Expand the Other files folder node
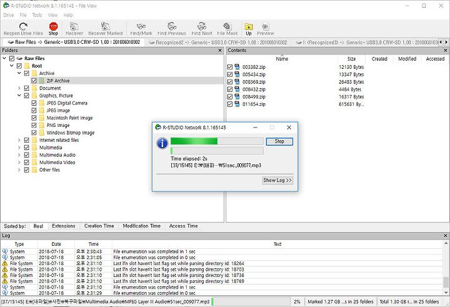 point(19,169)
